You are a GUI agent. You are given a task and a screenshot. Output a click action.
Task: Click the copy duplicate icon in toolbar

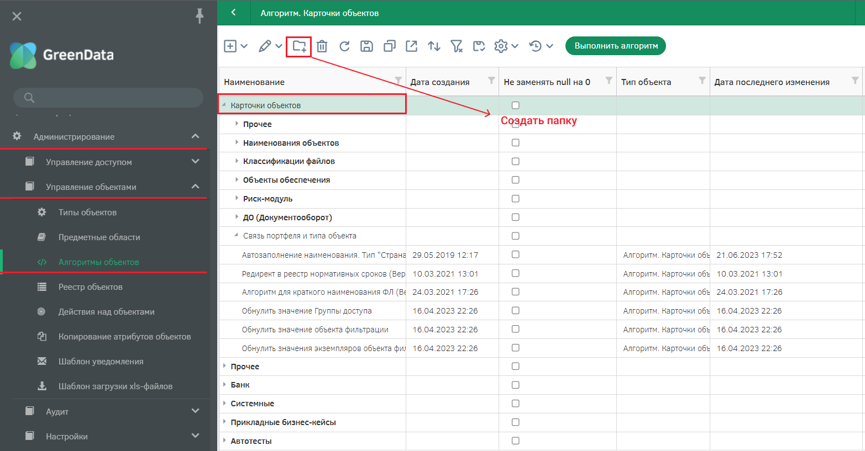(389, 46)
